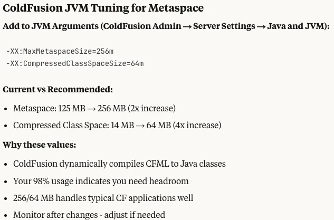Click the Compressed Class Space 14 MB bullet
334x220 pixels.
pos(117,125)
